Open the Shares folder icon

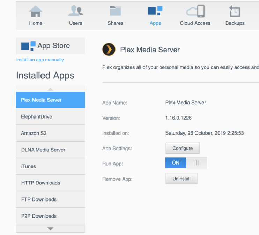tap(115, 11)
